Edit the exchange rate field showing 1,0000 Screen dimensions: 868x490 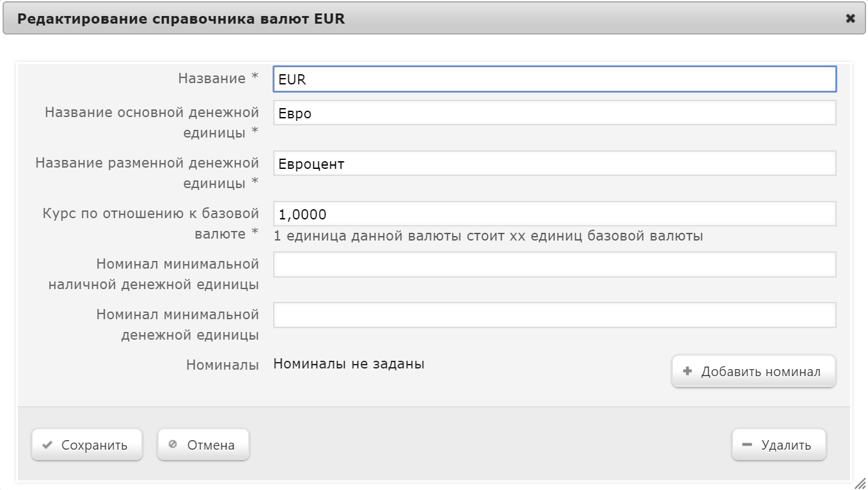(x=555, y=214)
